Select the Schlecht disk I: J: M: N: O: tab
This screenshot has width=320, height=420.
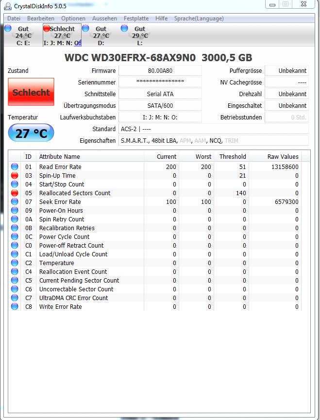[x=62, y=35]
